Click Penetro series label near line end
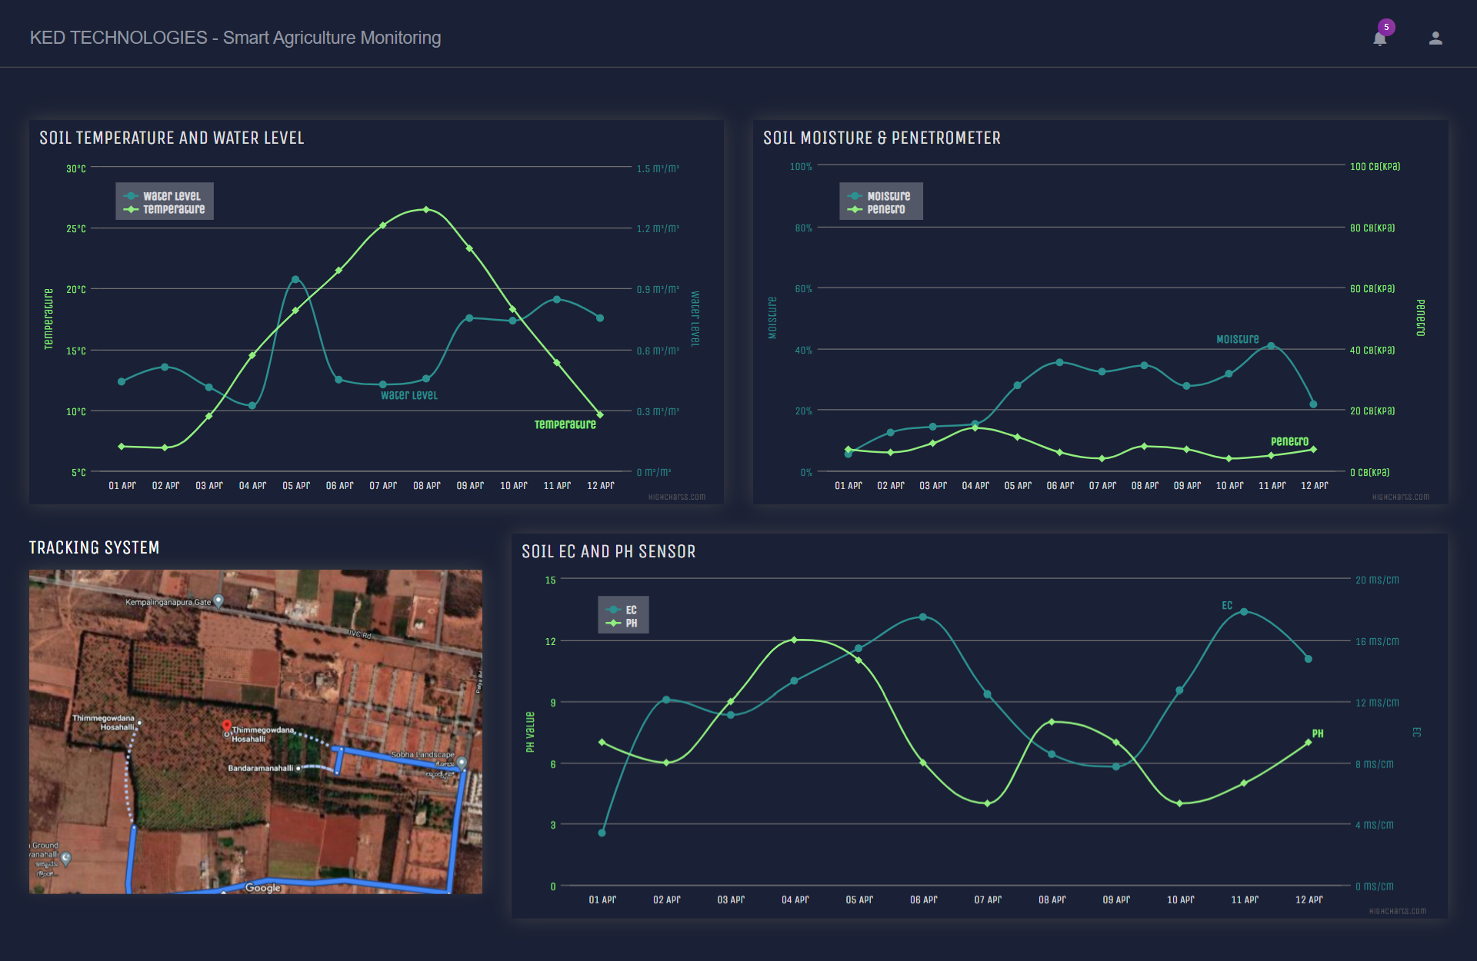Screen dimensions: 1477x961 1289,441
